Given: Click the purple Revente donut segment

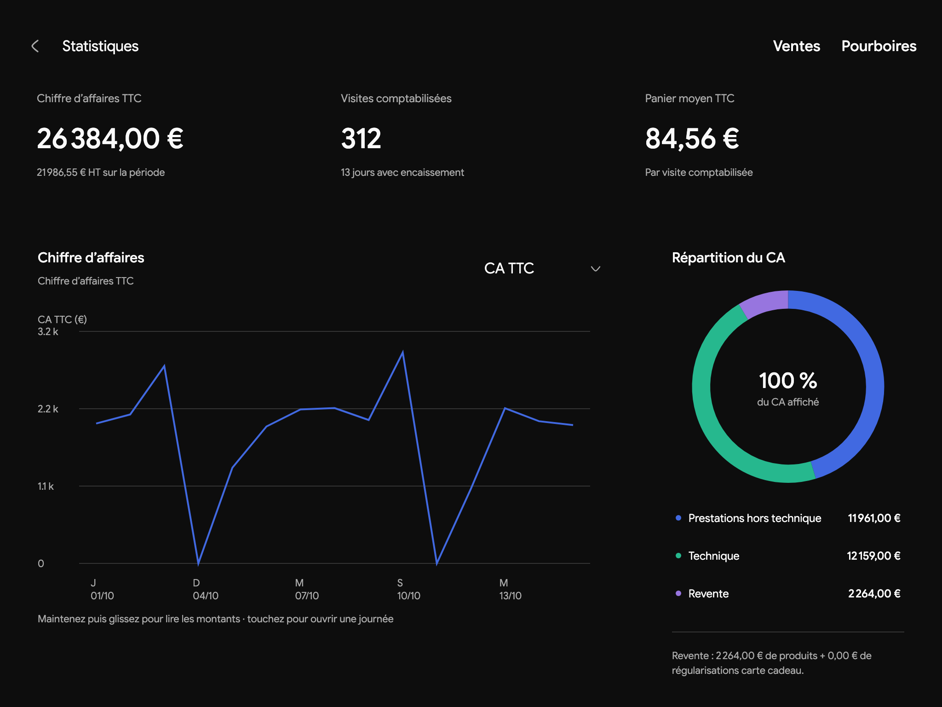Looking at the screenshot, I should tap(766, 303).
